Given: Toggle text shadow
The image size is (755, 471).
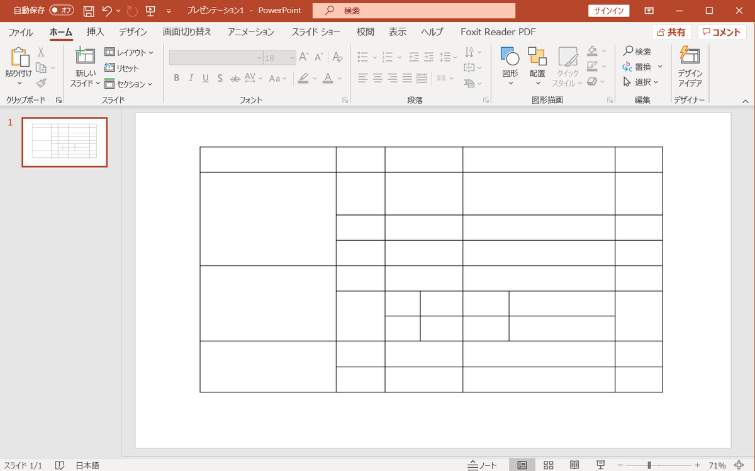Looking at the screenshot, I should coord(220,78).
